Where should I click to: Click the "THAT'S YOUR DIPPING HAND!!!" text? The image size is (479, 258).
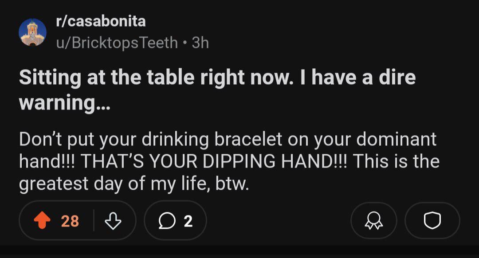(x=214, y=161)
